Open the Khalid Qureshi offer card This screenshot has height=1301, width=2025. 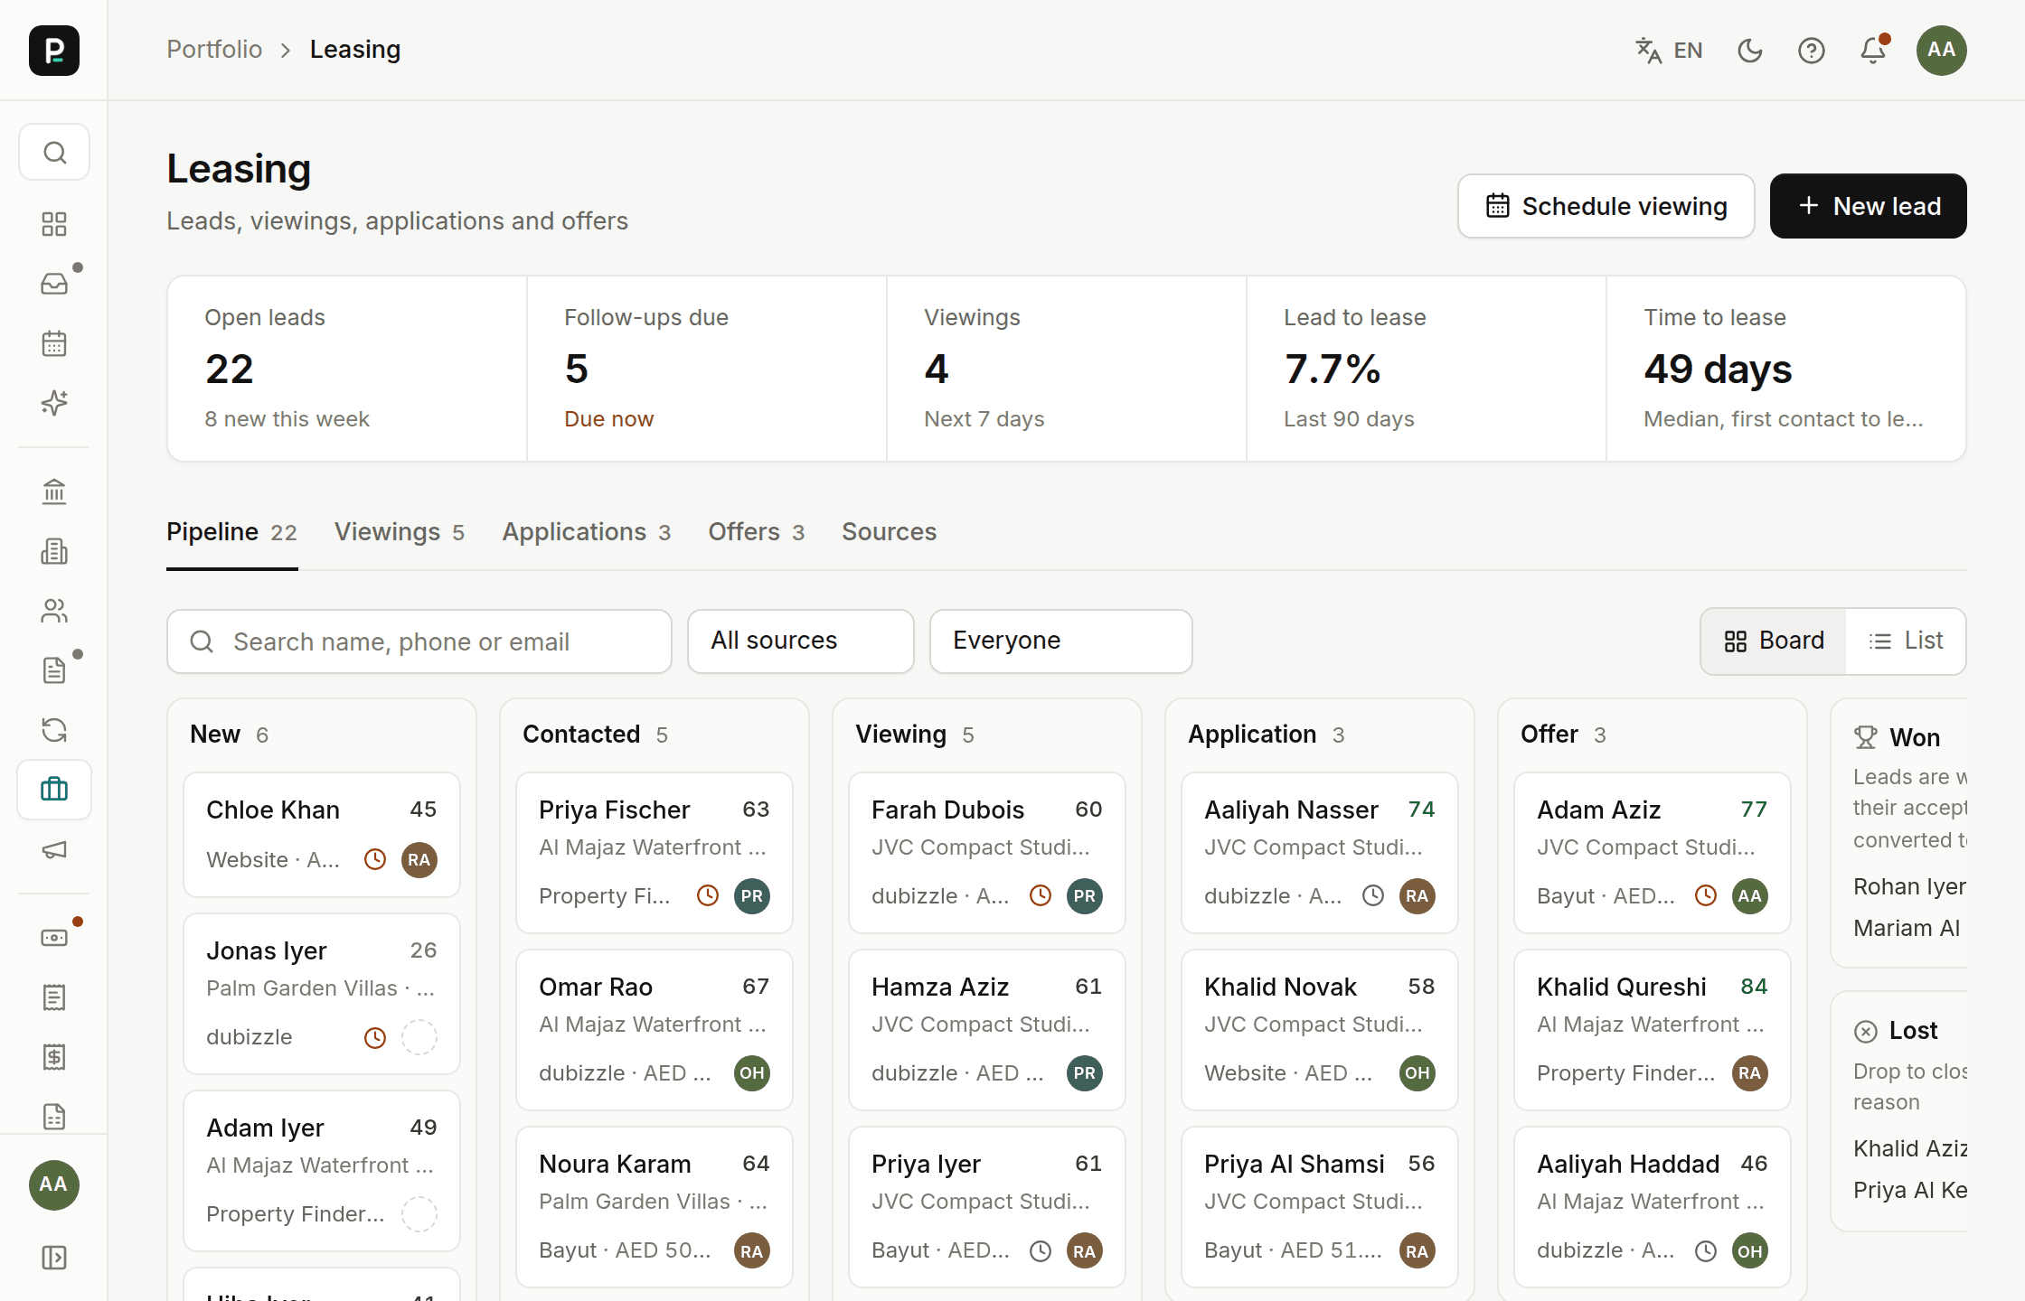click(1653, 1030)
